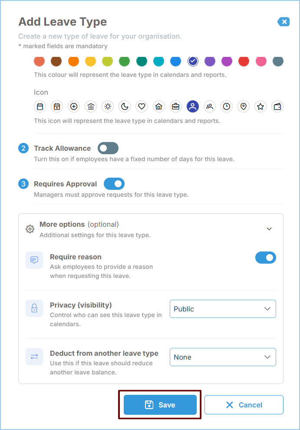Select the briefcase icon
Image resolution: width=300 pixels, height=430 pixels.
coord(176,106)
